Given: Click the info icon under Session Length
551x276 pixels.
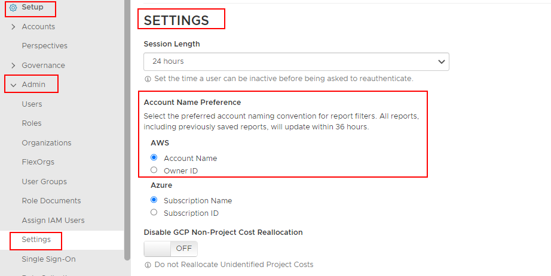Looking at the screenshot, I should point(148,79).
